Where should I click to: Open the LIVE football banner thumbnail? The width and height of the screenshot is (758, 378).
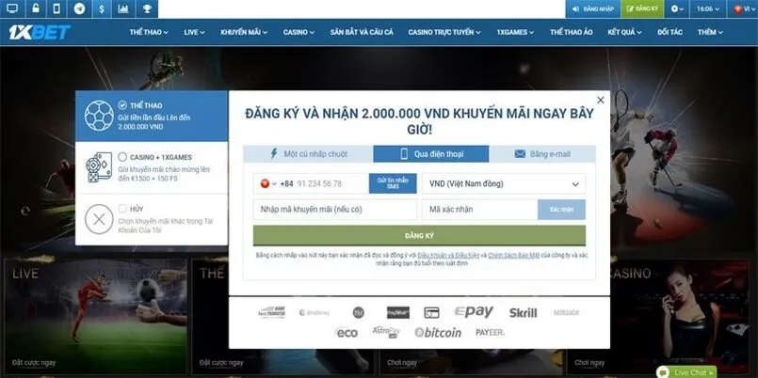pos(95,316)
